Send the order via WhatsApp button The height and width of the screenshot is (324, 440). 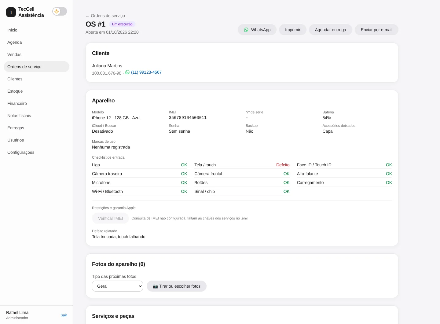[257, 30]
